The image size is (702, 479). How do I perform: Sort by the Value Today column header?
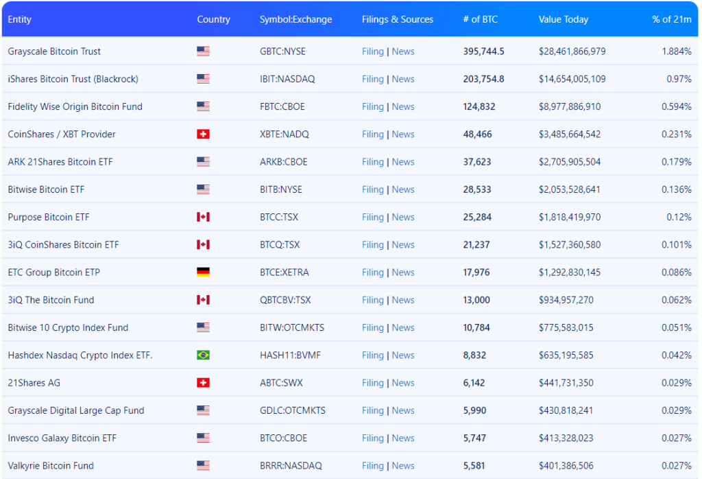coord(564,19)
